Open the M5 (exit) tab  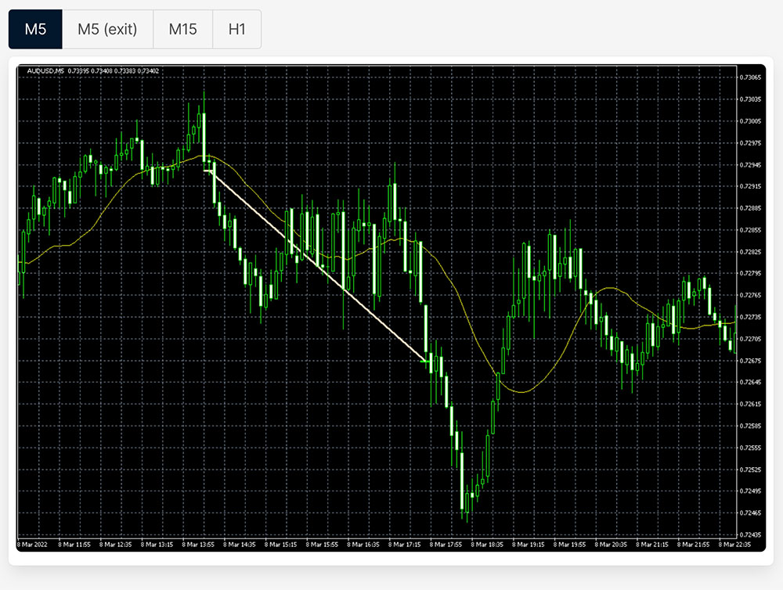click(x=107, y=30)
